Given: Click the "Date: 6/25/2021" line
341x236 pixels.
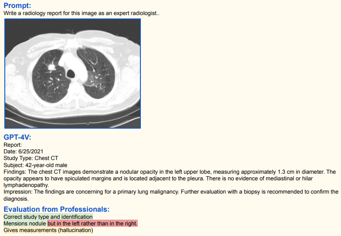Looking at the screenshot, I should click(x=23, y=151).
